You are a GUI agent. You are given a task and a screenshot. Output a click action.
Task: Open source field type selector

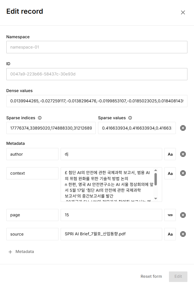pos(170,234)
